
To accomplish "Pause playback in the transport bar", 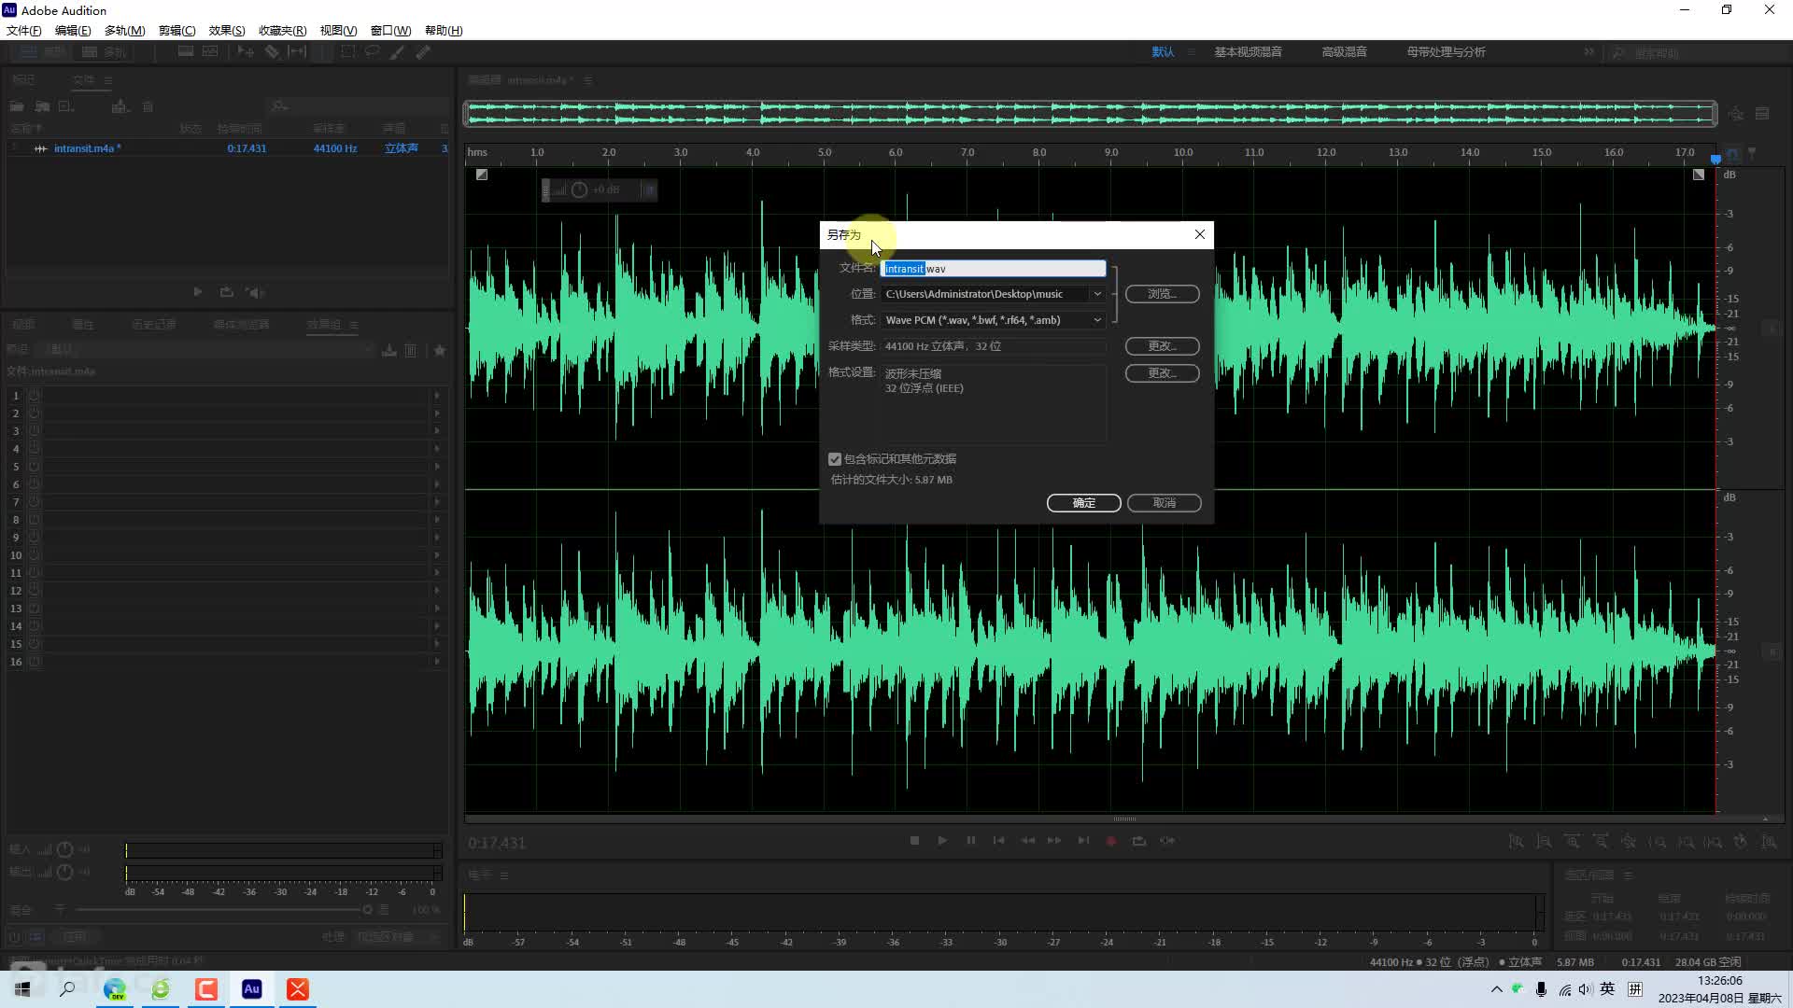I will pos(971,841).
